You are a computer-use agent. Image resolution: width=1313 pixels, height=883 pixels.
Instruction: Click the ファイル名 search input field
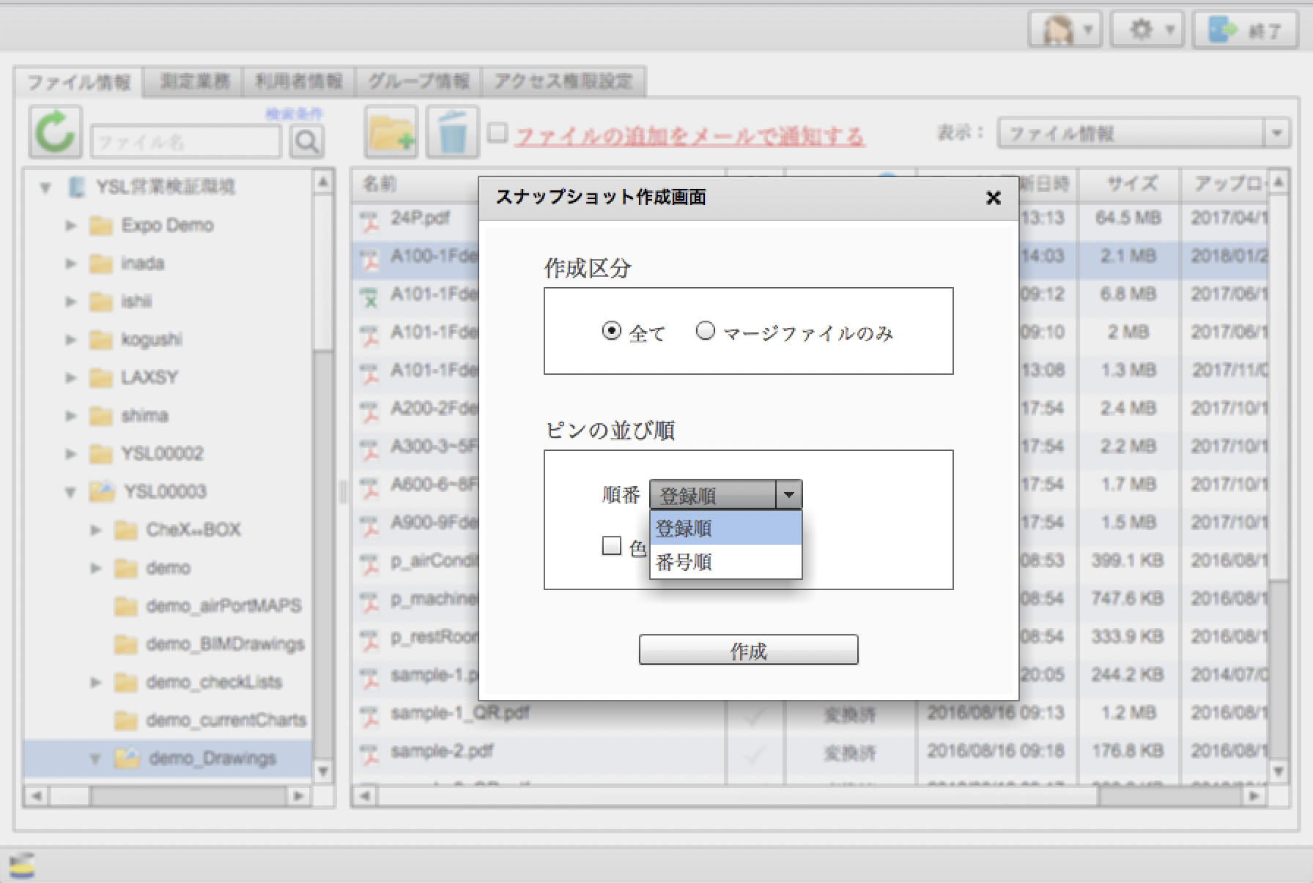[x=185, y=141]
